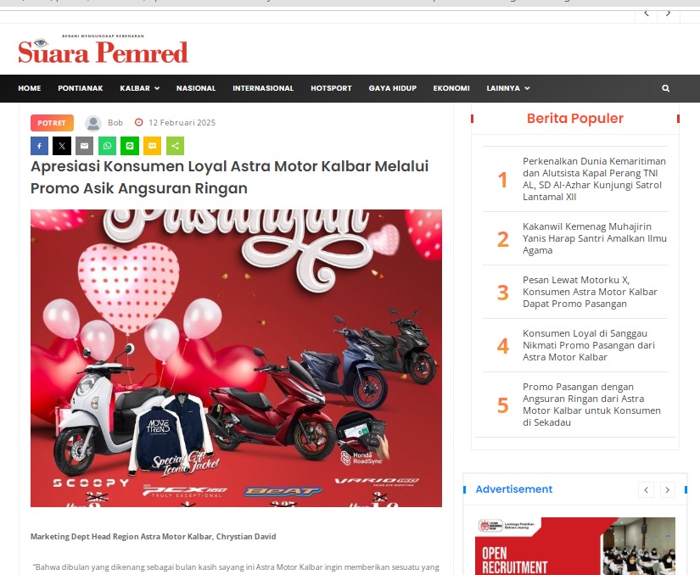Screen dimensions: 700x575
Task: Expand the KALBAR menu dropdown
Action: tap(139, 88)
